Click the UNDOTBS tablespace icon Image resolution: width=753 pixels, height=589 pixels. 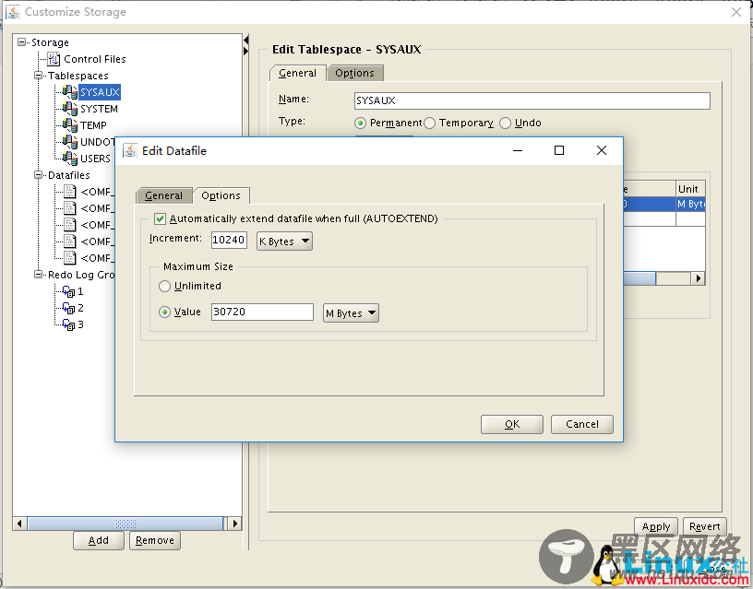[69, 142]
